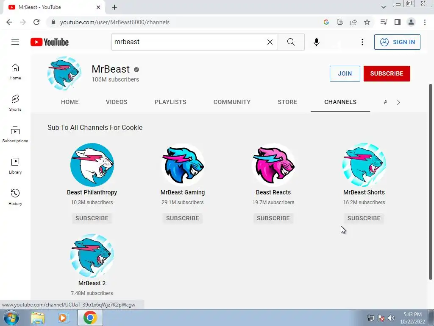Image resolution: width=434 pixels, height=326 pixels.
Task: Click the URL address bar
Action: click(183, 22)
